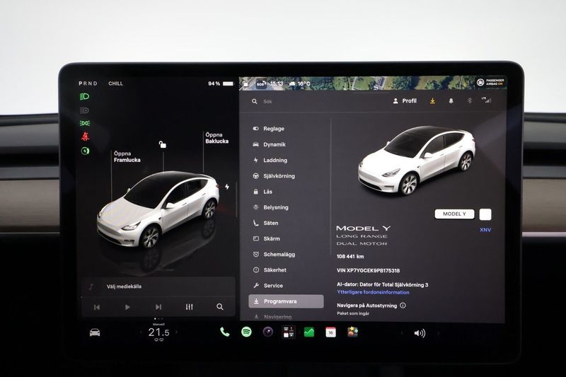This screenshot has width=566, height=377.
Task: Decrease cabin temperature with left arrow
Action: [x=141, y=332]
